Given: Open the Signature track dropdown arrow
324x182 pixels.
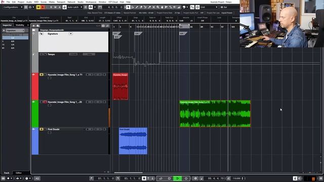Looking at the screenshot, I should coord(71,34).
